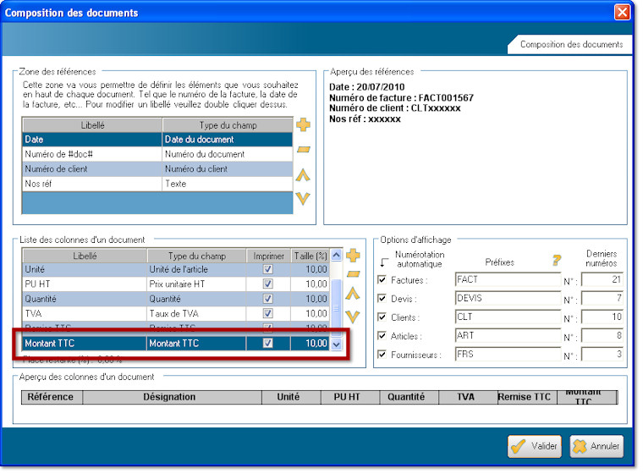Toggle automatic numbering for Factures
643x474 pixels.
point(382,280)
